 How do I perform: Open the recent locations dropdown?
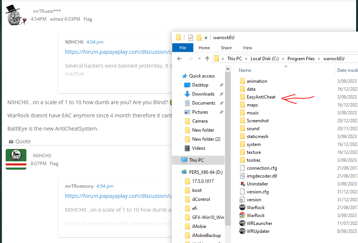coord(199,59)
